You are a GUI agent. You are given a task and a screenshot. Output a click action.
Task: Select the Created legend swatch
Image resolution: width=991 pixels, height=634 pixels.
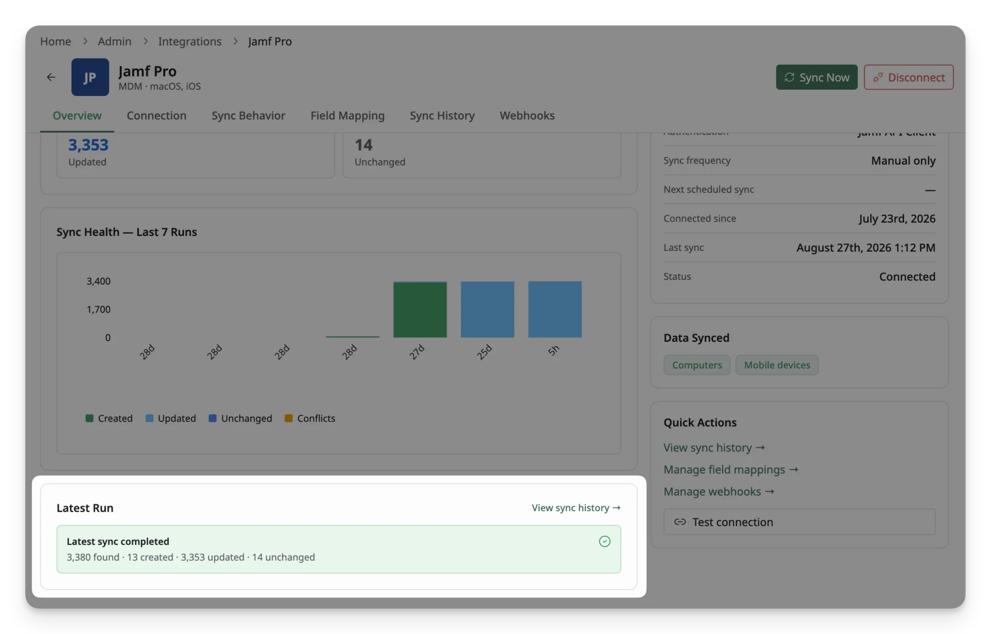pyautogui.click(x=89, y=418)
